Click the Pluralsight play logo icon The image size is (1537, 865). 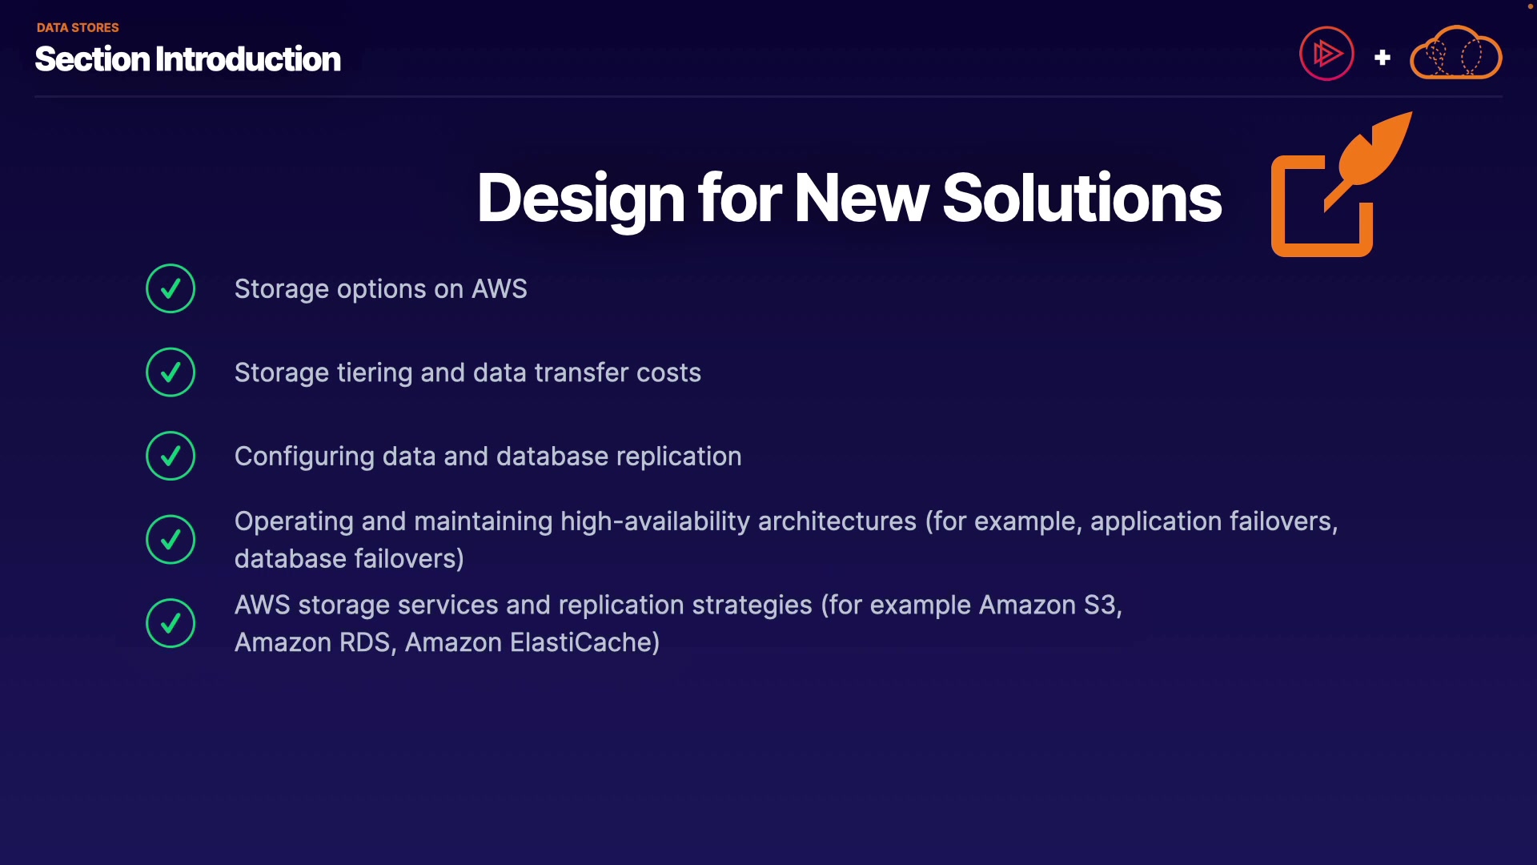[1326, 54]
